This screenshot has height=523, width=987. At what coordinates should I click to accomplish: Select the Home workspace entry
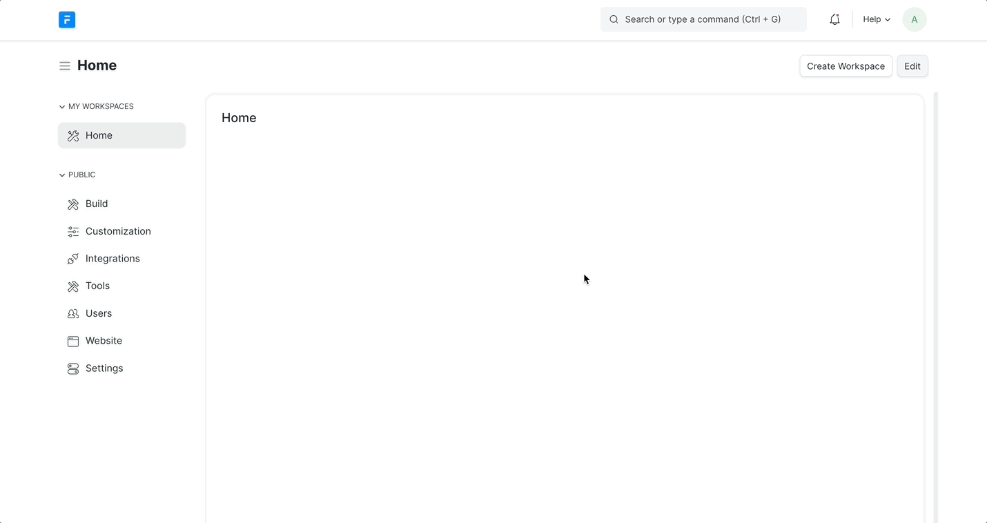pyautogui.click(x=122, y=135)
